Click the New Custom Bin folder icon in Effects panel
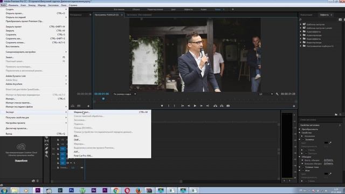The image size is (345, 194). click(x=336, y=115)
